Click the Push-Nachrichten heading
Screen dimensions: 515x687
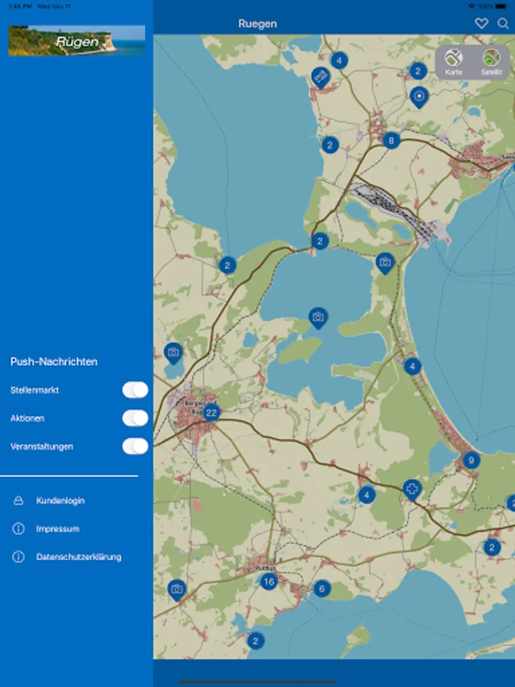(x=54, y=362)
